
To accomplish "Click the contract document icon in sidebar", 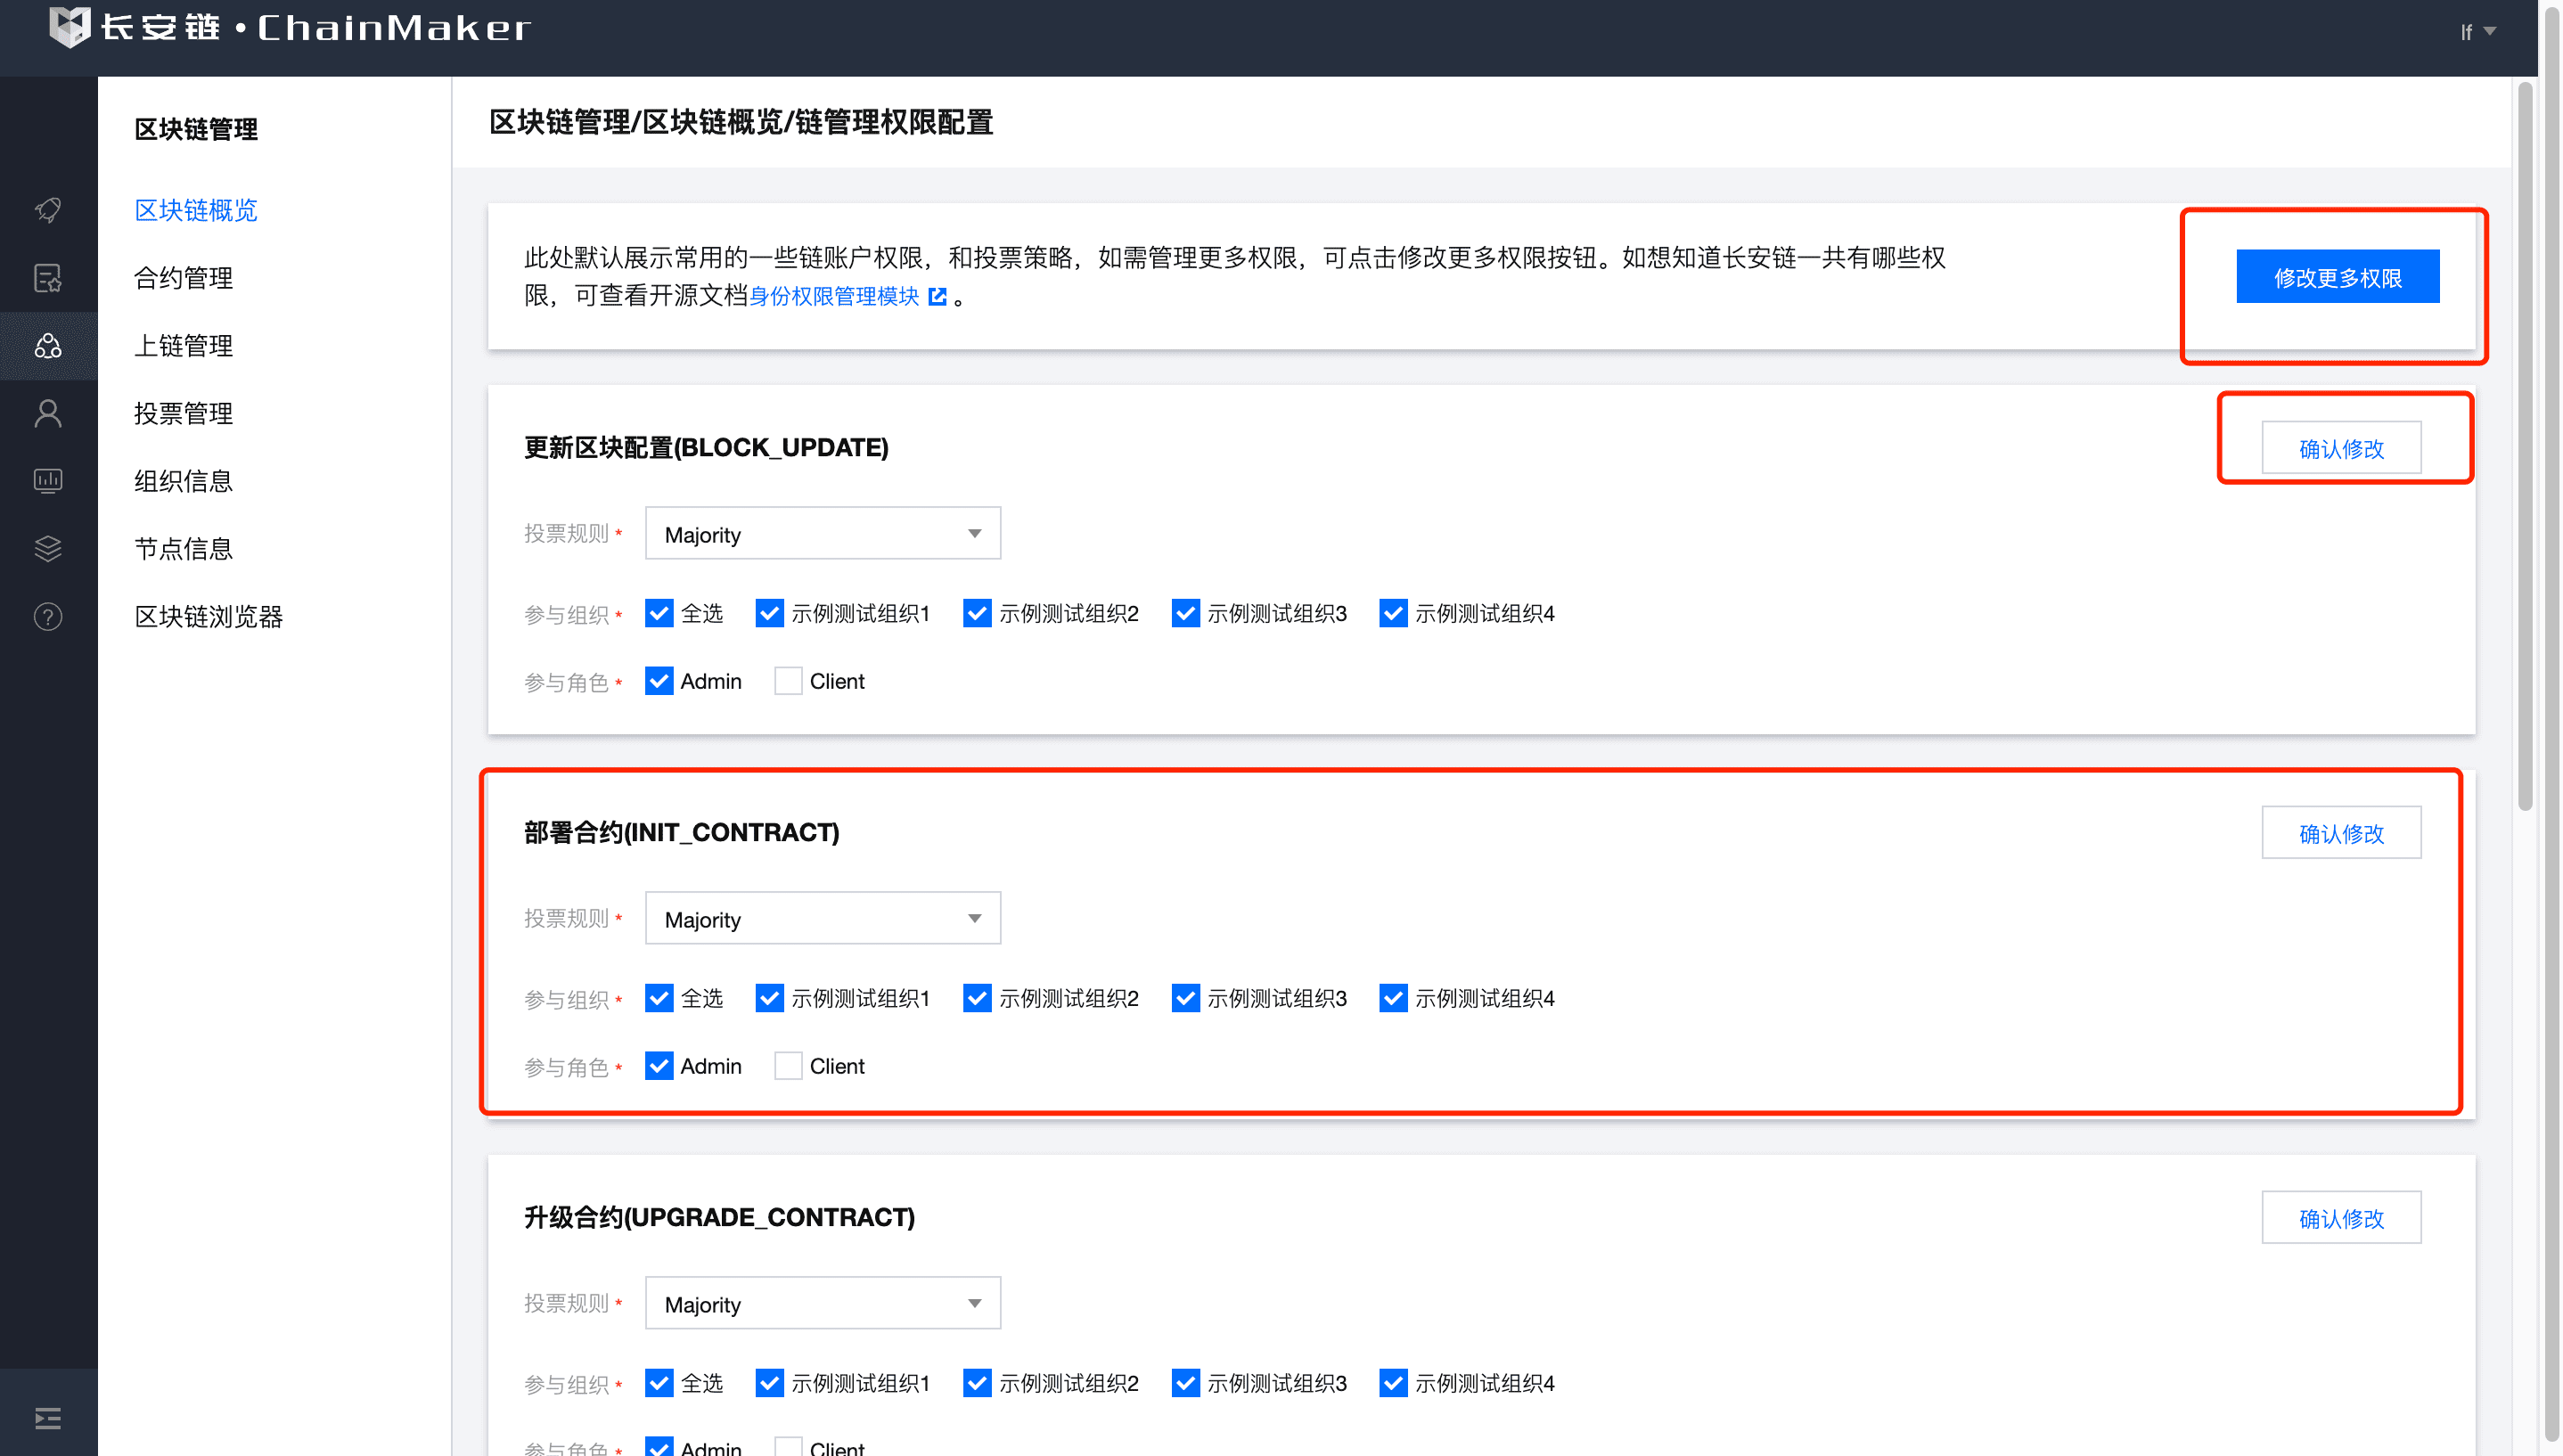I will 48,277.
